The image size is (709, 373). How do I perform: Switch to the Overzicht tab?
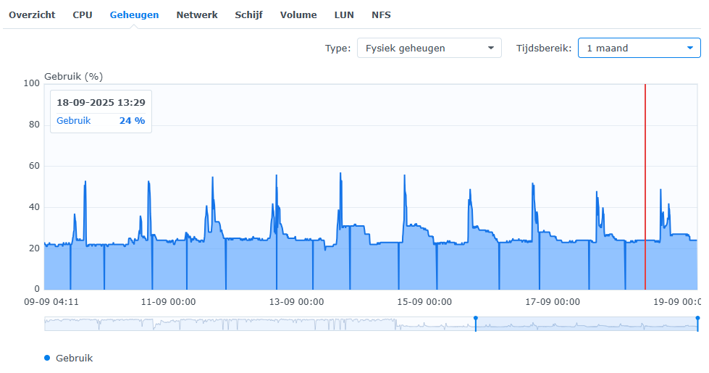pyautogui.click(x=32, y=15)
